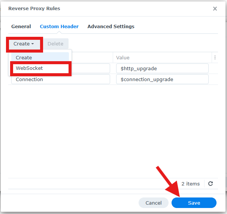Click the $http_upgrade value field

(x=162, y=68)
